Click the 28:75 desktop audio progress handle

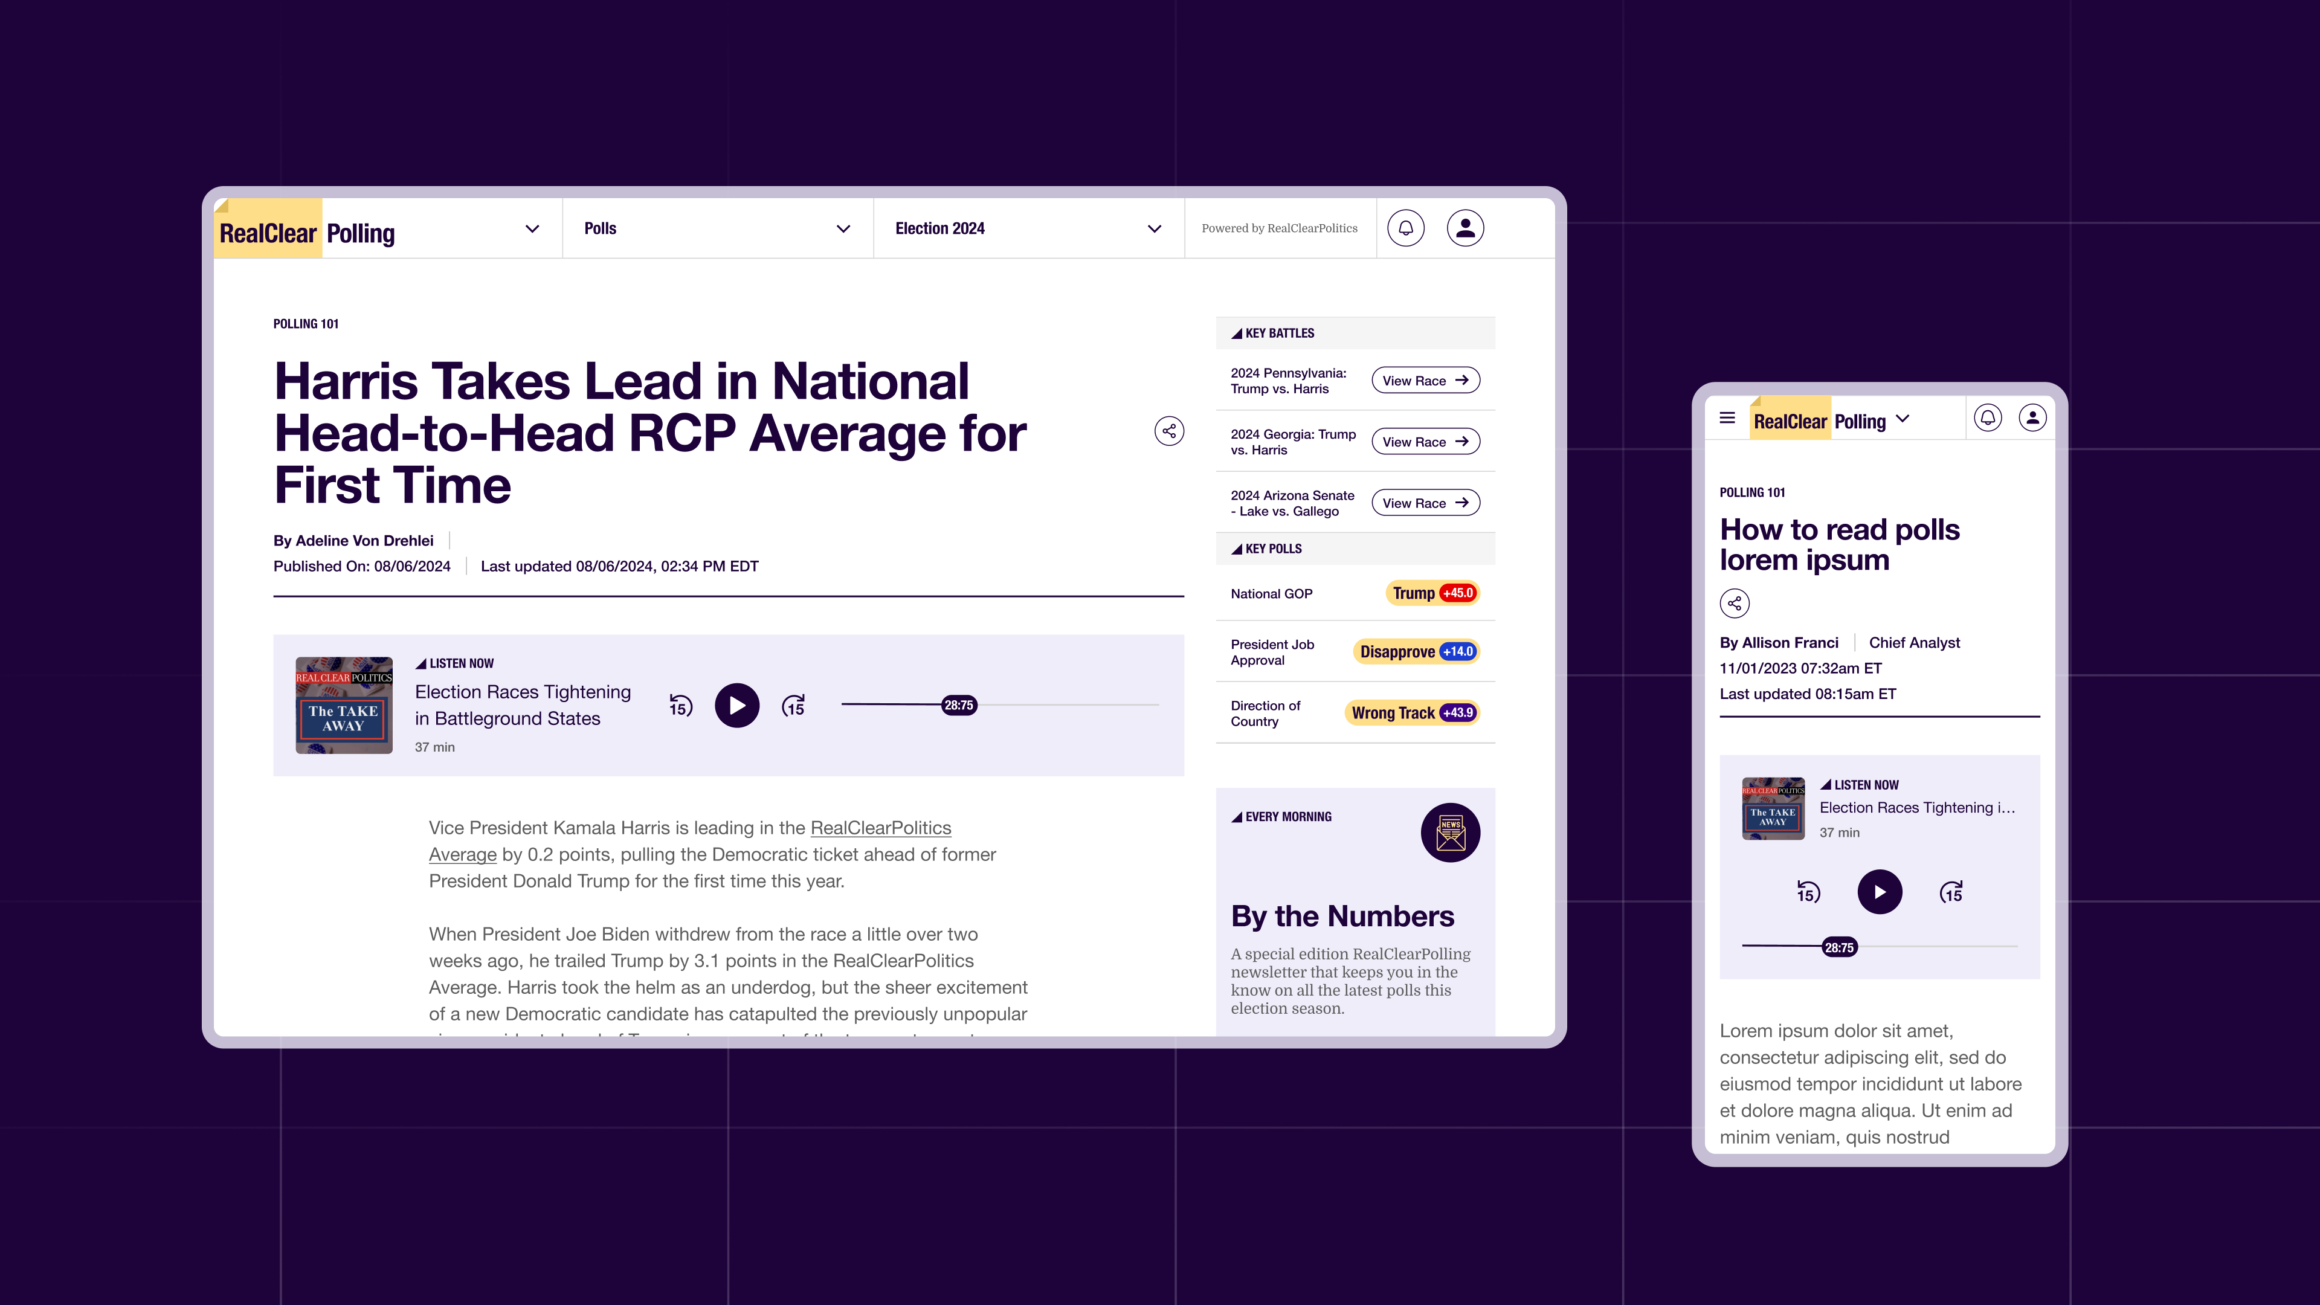point(958,705)
